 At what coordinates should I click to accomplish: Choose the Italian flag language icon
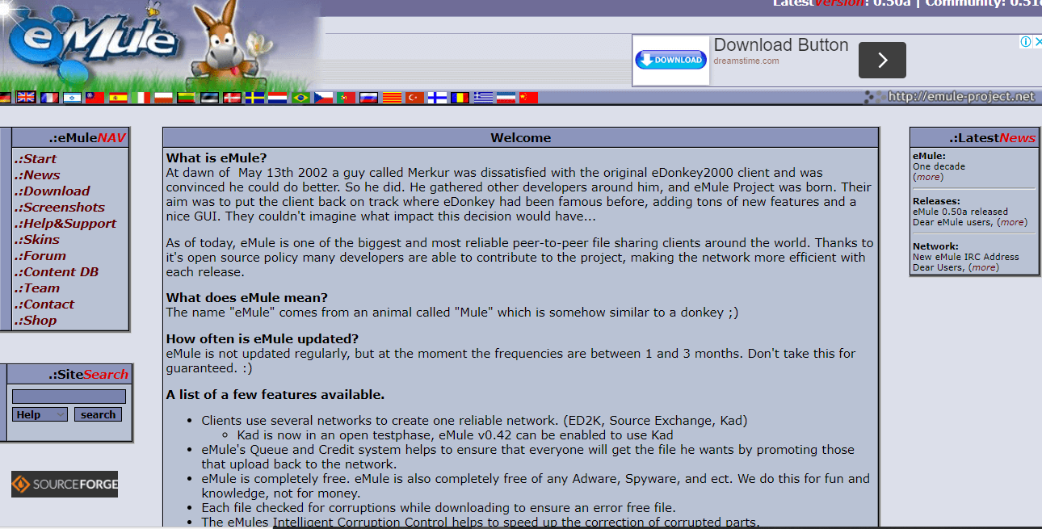tap(141, 97)
